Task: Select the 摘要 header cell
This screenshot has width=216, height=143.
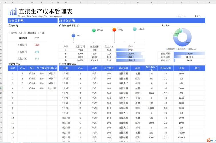Action: click(138, 68)
